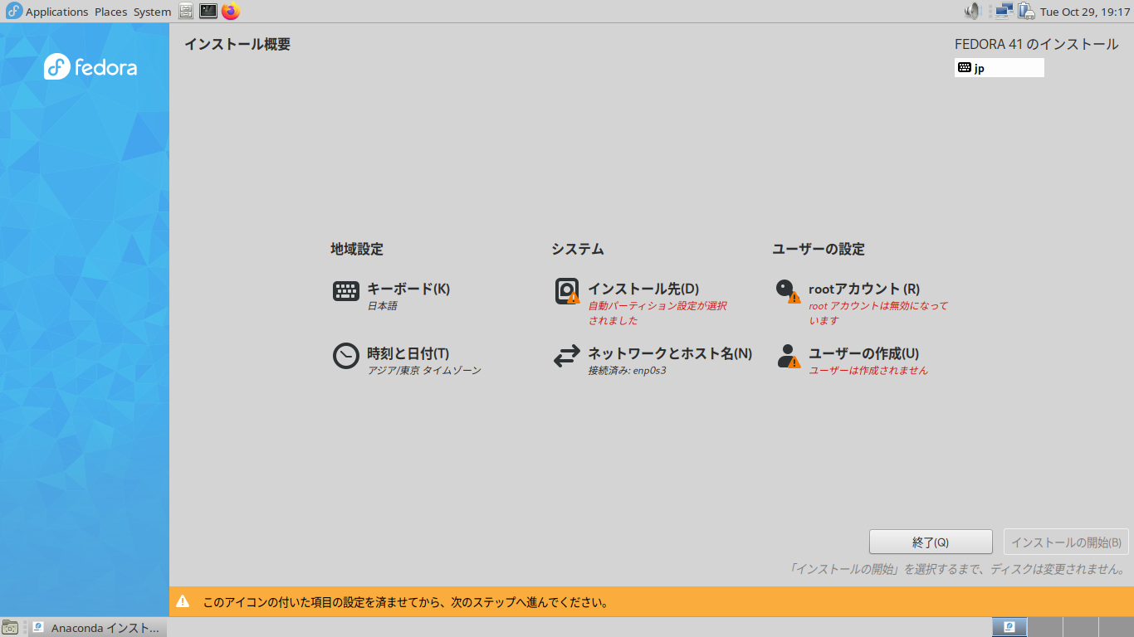Click the jp keyboard layout indicator

pyautogui.click(x=1000, y=68)
